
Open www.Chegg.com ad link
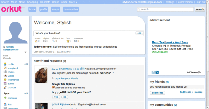pyautogui.click(x=160, y=52)
